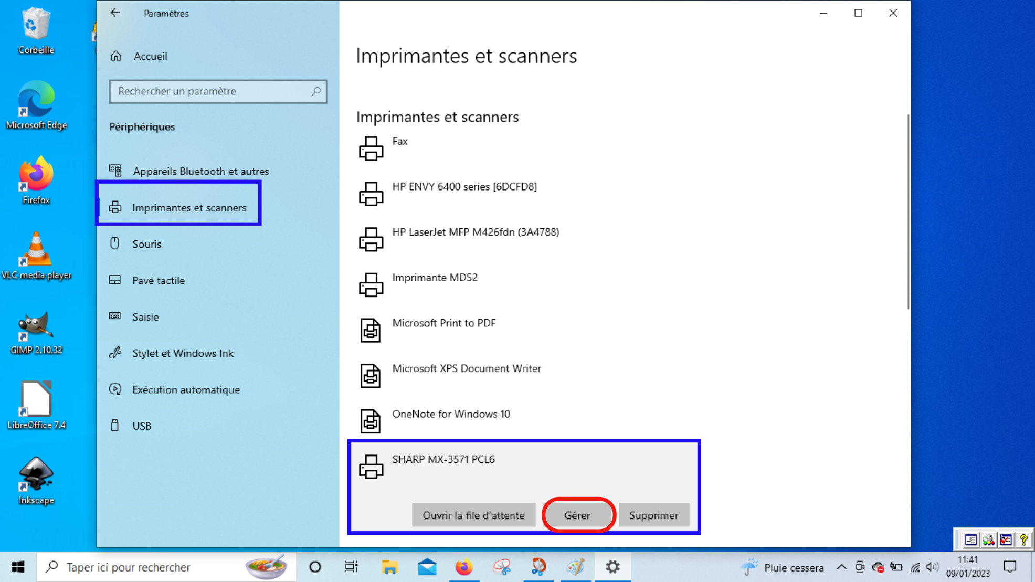The image size is (1035, 582).
Task: Open the clock showing 11:41
Action: click(968, 567)
